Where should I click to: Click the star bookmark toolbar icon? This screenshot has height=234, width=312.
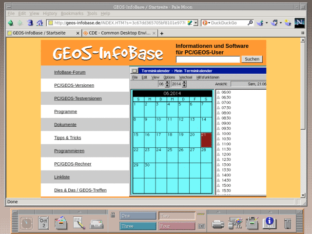tap(288, 23)
